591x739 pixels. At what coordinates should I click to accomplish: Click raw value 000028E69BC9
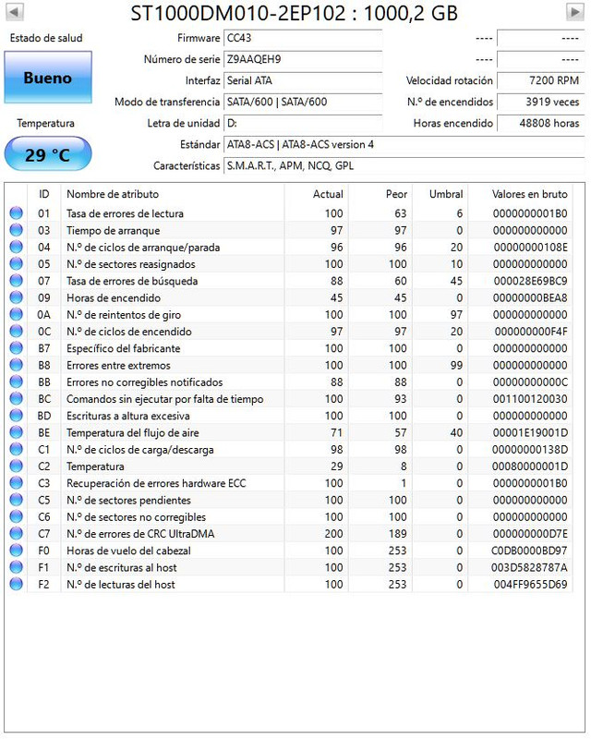click(530, 281)
